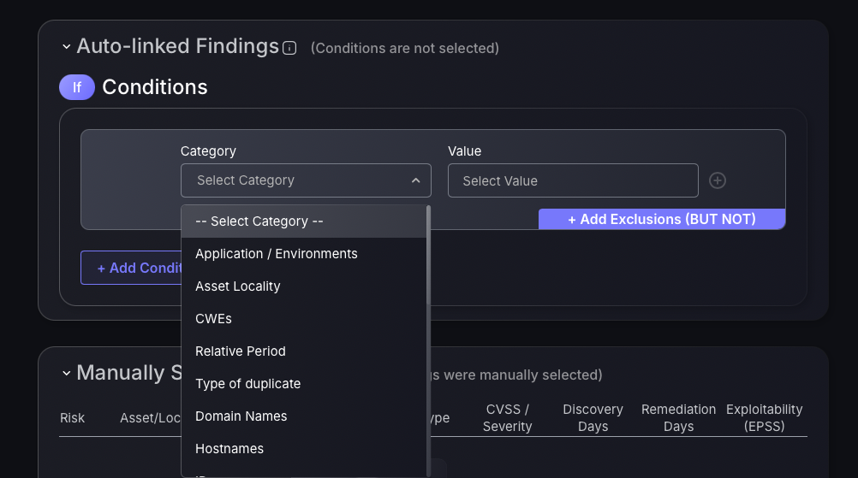Viewport: 858px width, 478px height.
Task: Click the info icon beside Auto-linked Findings
Action: click(289, 48)
